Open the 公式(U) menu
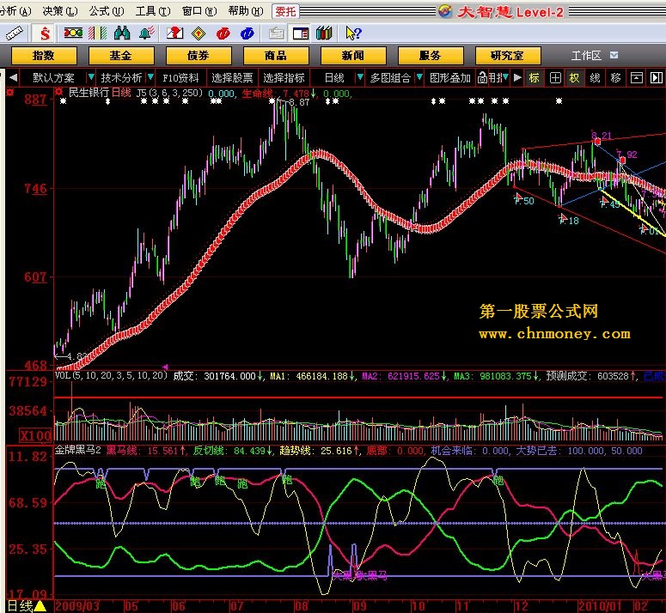The width and height of the screenshot is (666, 613). pos(107,11)
